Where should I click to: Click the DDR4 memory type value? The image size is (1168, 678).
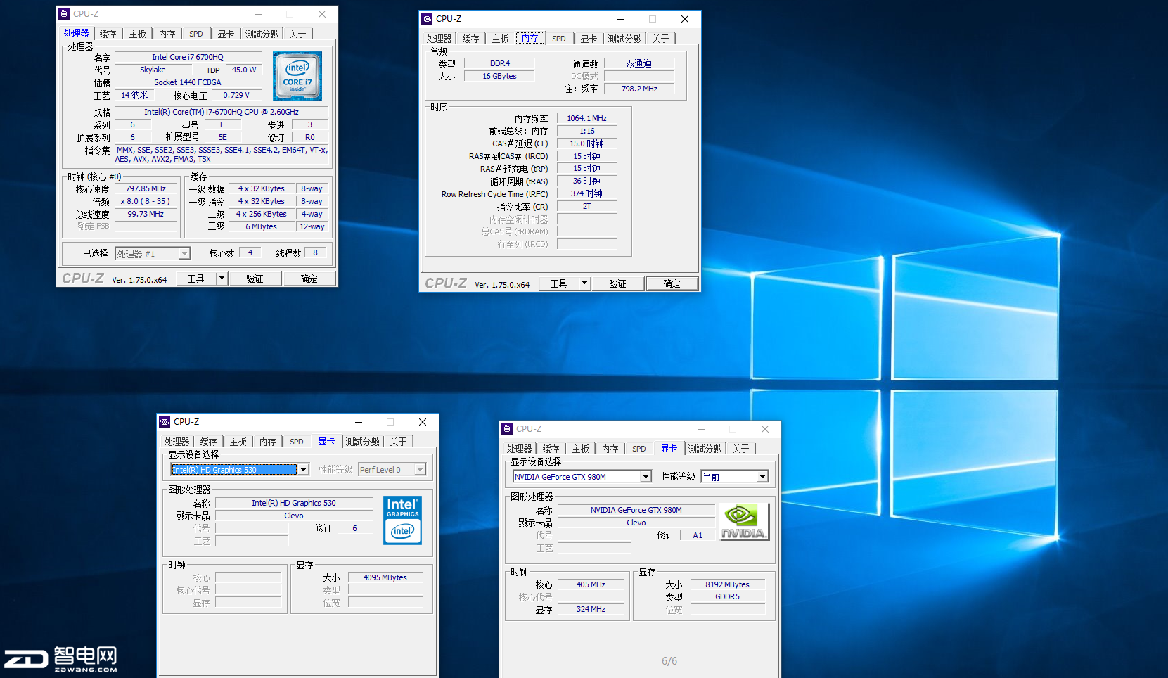click(499, 63)
